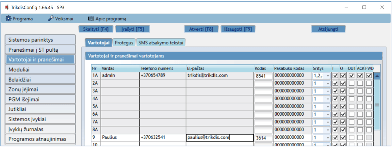This screenshot has height=147, width=392.
Task: Click the Atsijungti button
Action: click(328, 29)
